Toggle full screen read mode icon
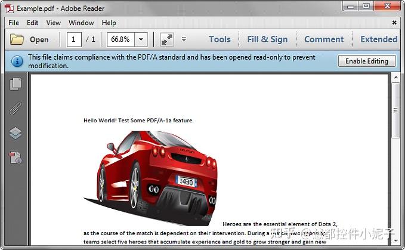Screen dimensions: 405x250 tap(167, 39)
